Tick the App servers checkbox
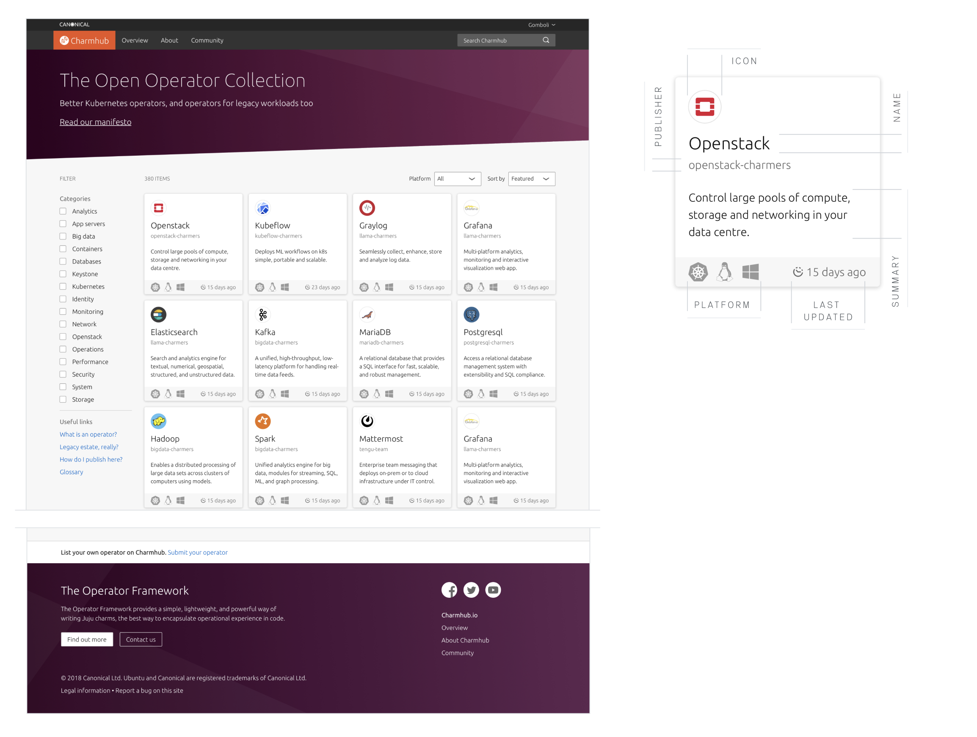The image size is (977, 737). click(x=63, y=224)
